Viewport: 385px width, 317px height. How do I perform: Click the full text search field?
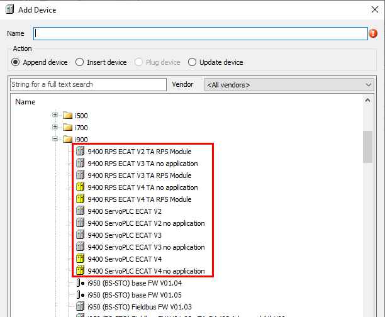click(x=88, y=84)
